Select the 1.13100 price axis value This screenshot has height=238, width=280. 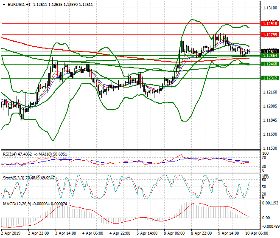pyautogui.click(x=270, y=8)
